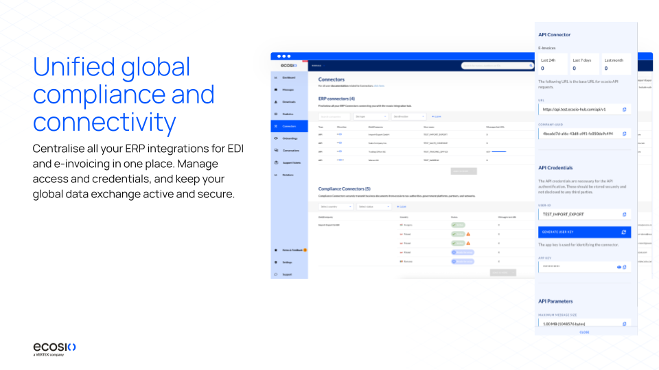Click the status badge in Romania row
Screen dimensions: 659x370
(463, 261)
